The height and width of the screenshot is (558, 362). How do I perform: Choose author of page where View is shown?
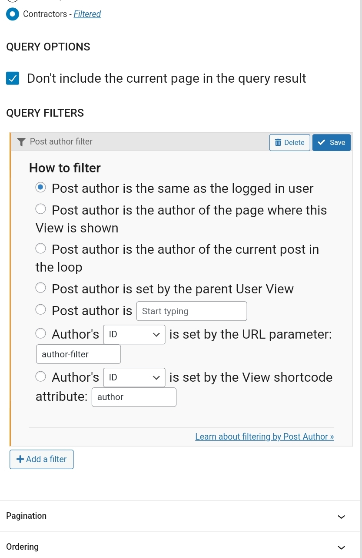(40, 209)
